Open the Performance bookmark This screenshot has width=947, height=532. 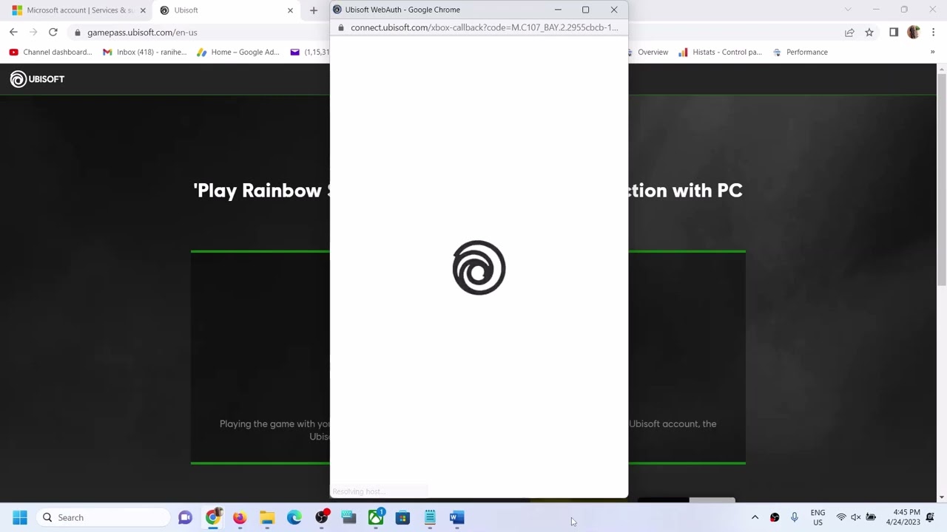pyautogui.click(x=800, y=52)
